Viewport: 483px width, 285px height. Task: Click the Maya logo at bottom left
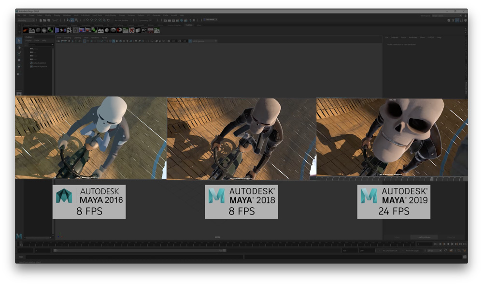(x=19, y=236)
